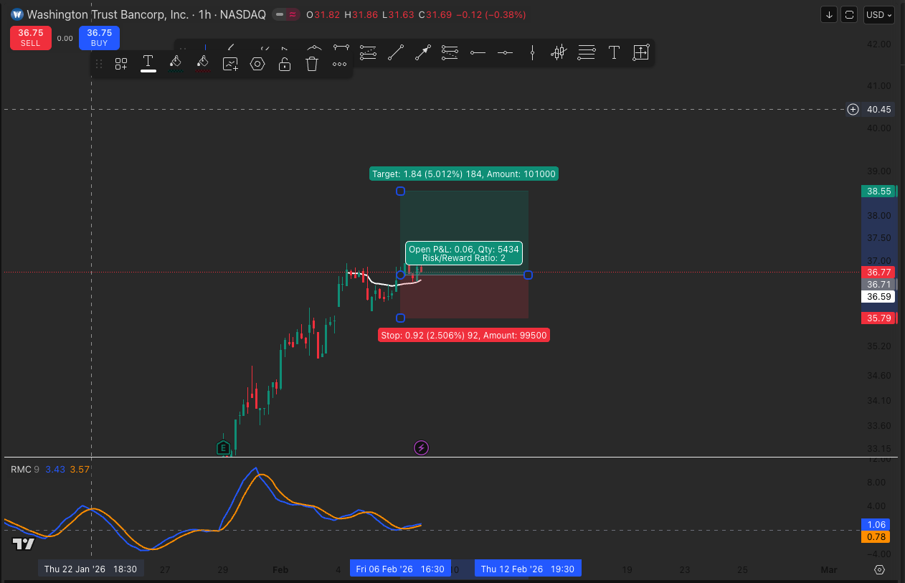Pick profit background color (green bucket)

tap(175, 63)
